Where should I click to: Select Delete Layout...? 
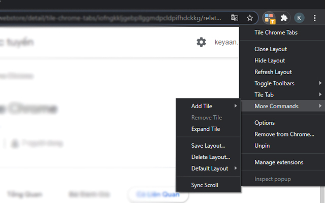(208, 157)
